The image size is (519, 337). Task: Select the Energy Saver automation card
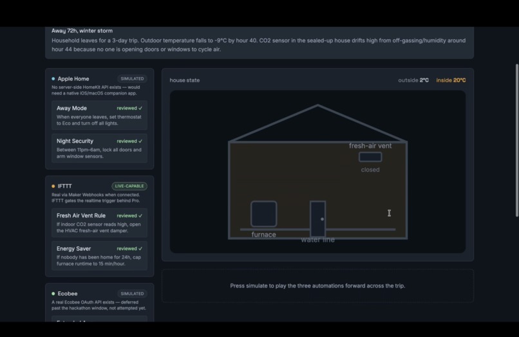99,255
